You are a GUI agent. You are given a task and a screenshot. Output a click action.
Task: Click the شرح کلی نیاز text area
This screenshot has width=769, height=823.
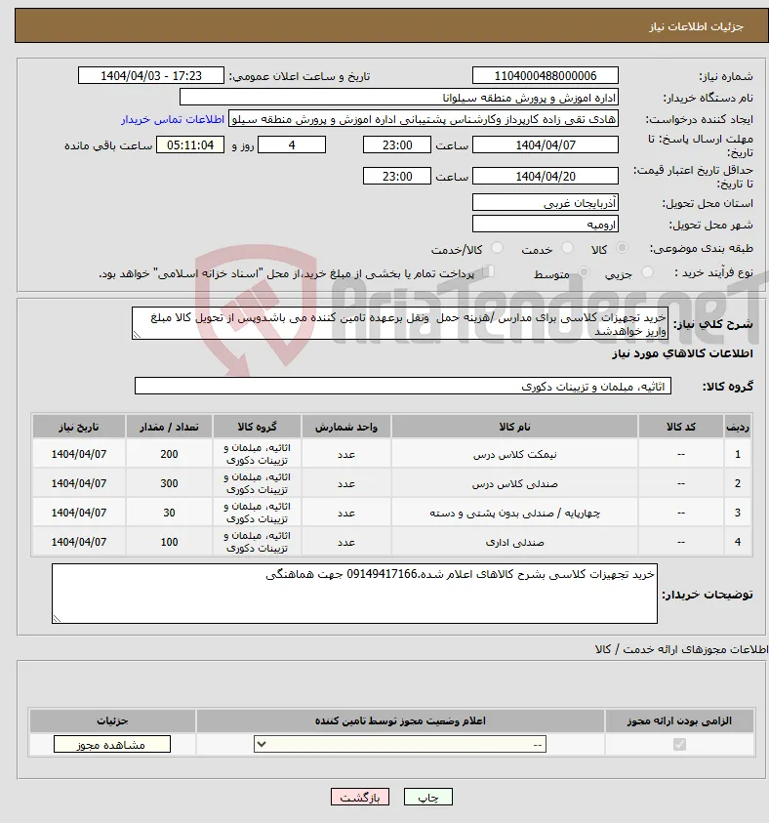tap(400, 324)
